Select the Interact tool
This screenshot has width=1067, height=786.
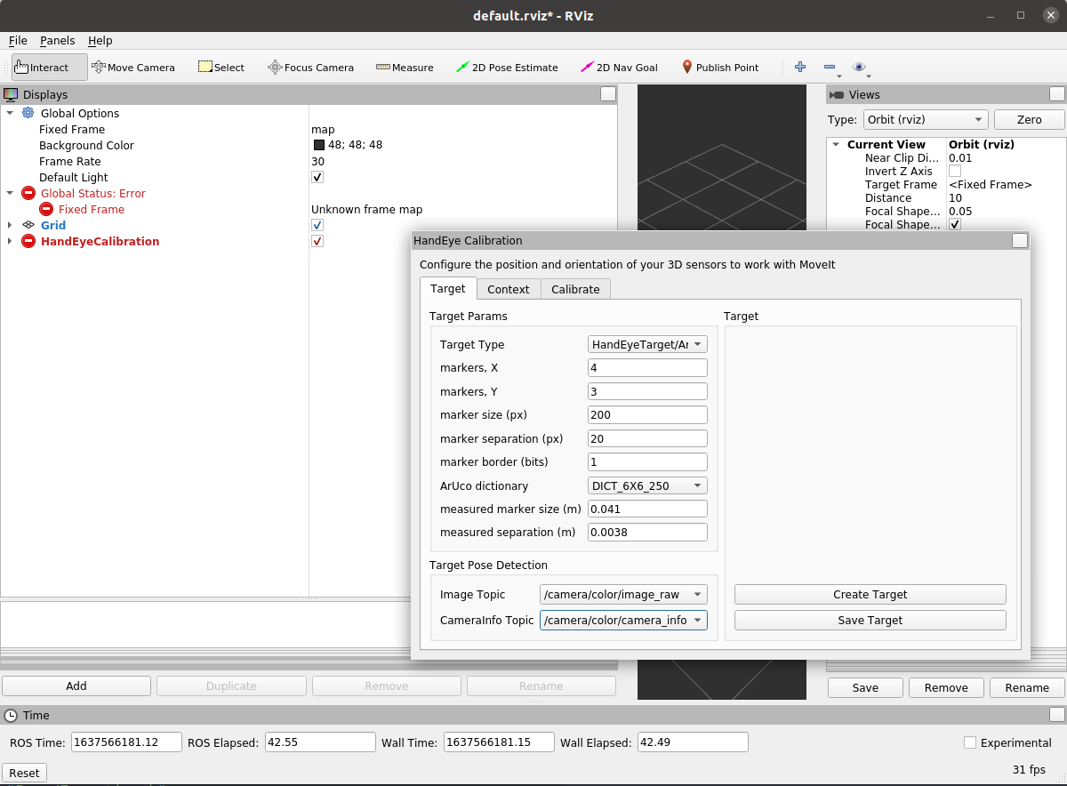coord(43,67)
